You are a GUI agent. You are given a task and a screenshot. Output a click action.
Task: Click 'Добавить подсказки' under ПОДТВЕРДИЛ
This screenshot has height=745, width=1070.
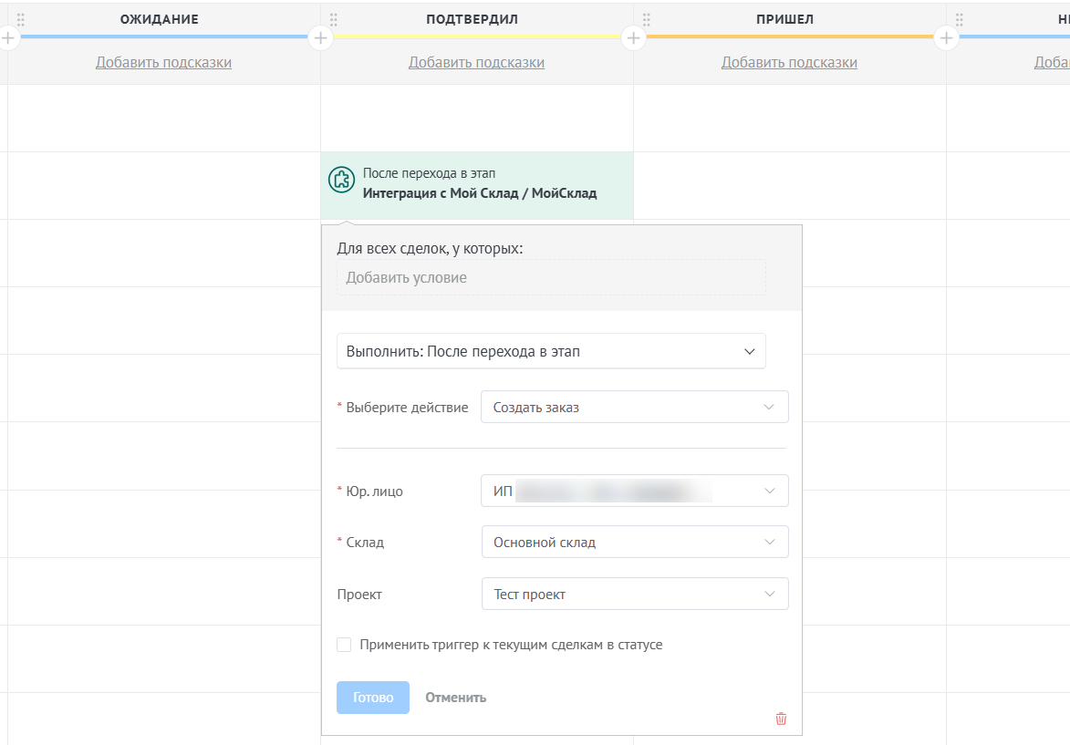coord(476,62)
